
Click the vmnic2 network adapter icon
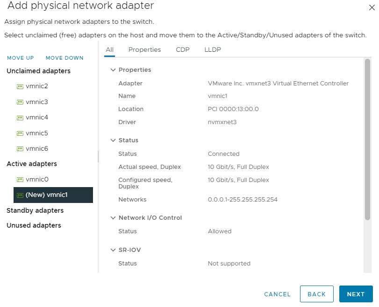(x=20, y=86)
